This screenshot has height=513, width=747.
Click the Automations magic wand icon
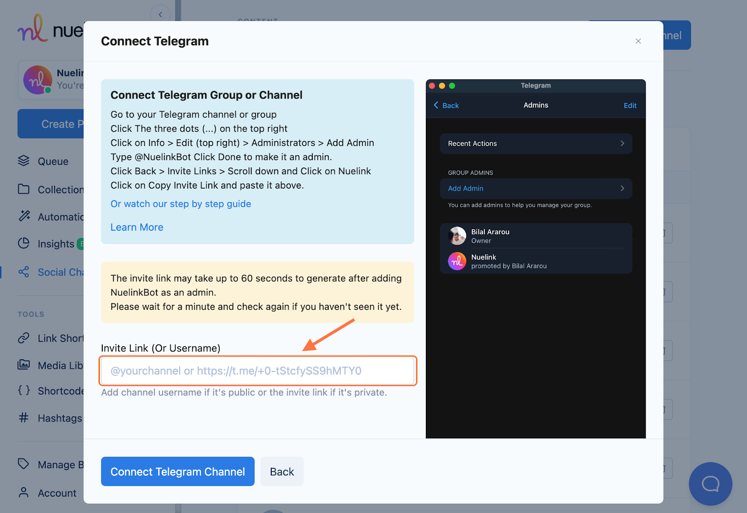coord(24,216)
